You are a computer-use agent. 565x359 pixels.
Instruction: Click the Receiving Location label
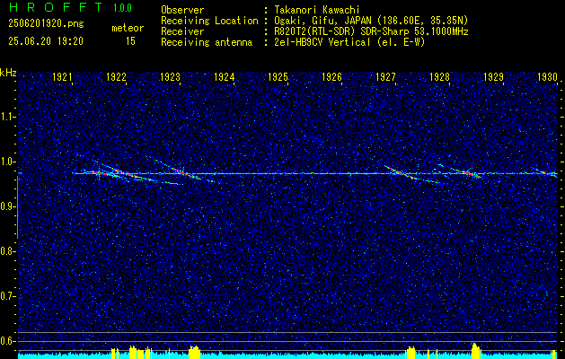209,21
